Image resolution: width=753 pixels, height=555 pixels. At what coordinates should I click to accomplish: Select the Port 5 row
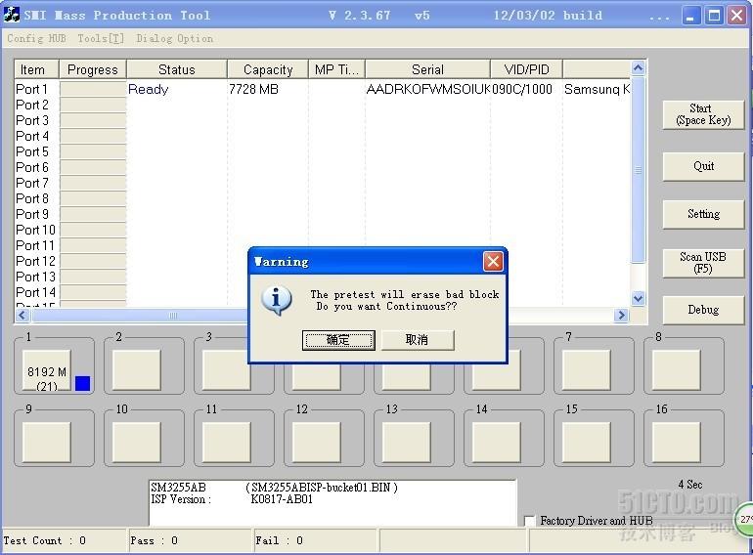323,151
